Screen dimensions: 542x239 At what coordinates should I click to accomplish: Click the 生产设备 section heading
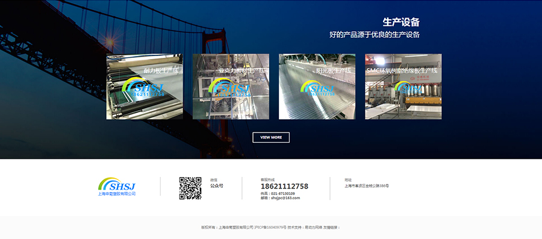(401, 22)
